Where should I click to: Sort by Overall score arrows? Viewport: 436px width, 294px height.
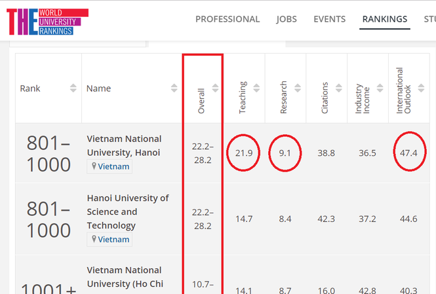[216, 89]
